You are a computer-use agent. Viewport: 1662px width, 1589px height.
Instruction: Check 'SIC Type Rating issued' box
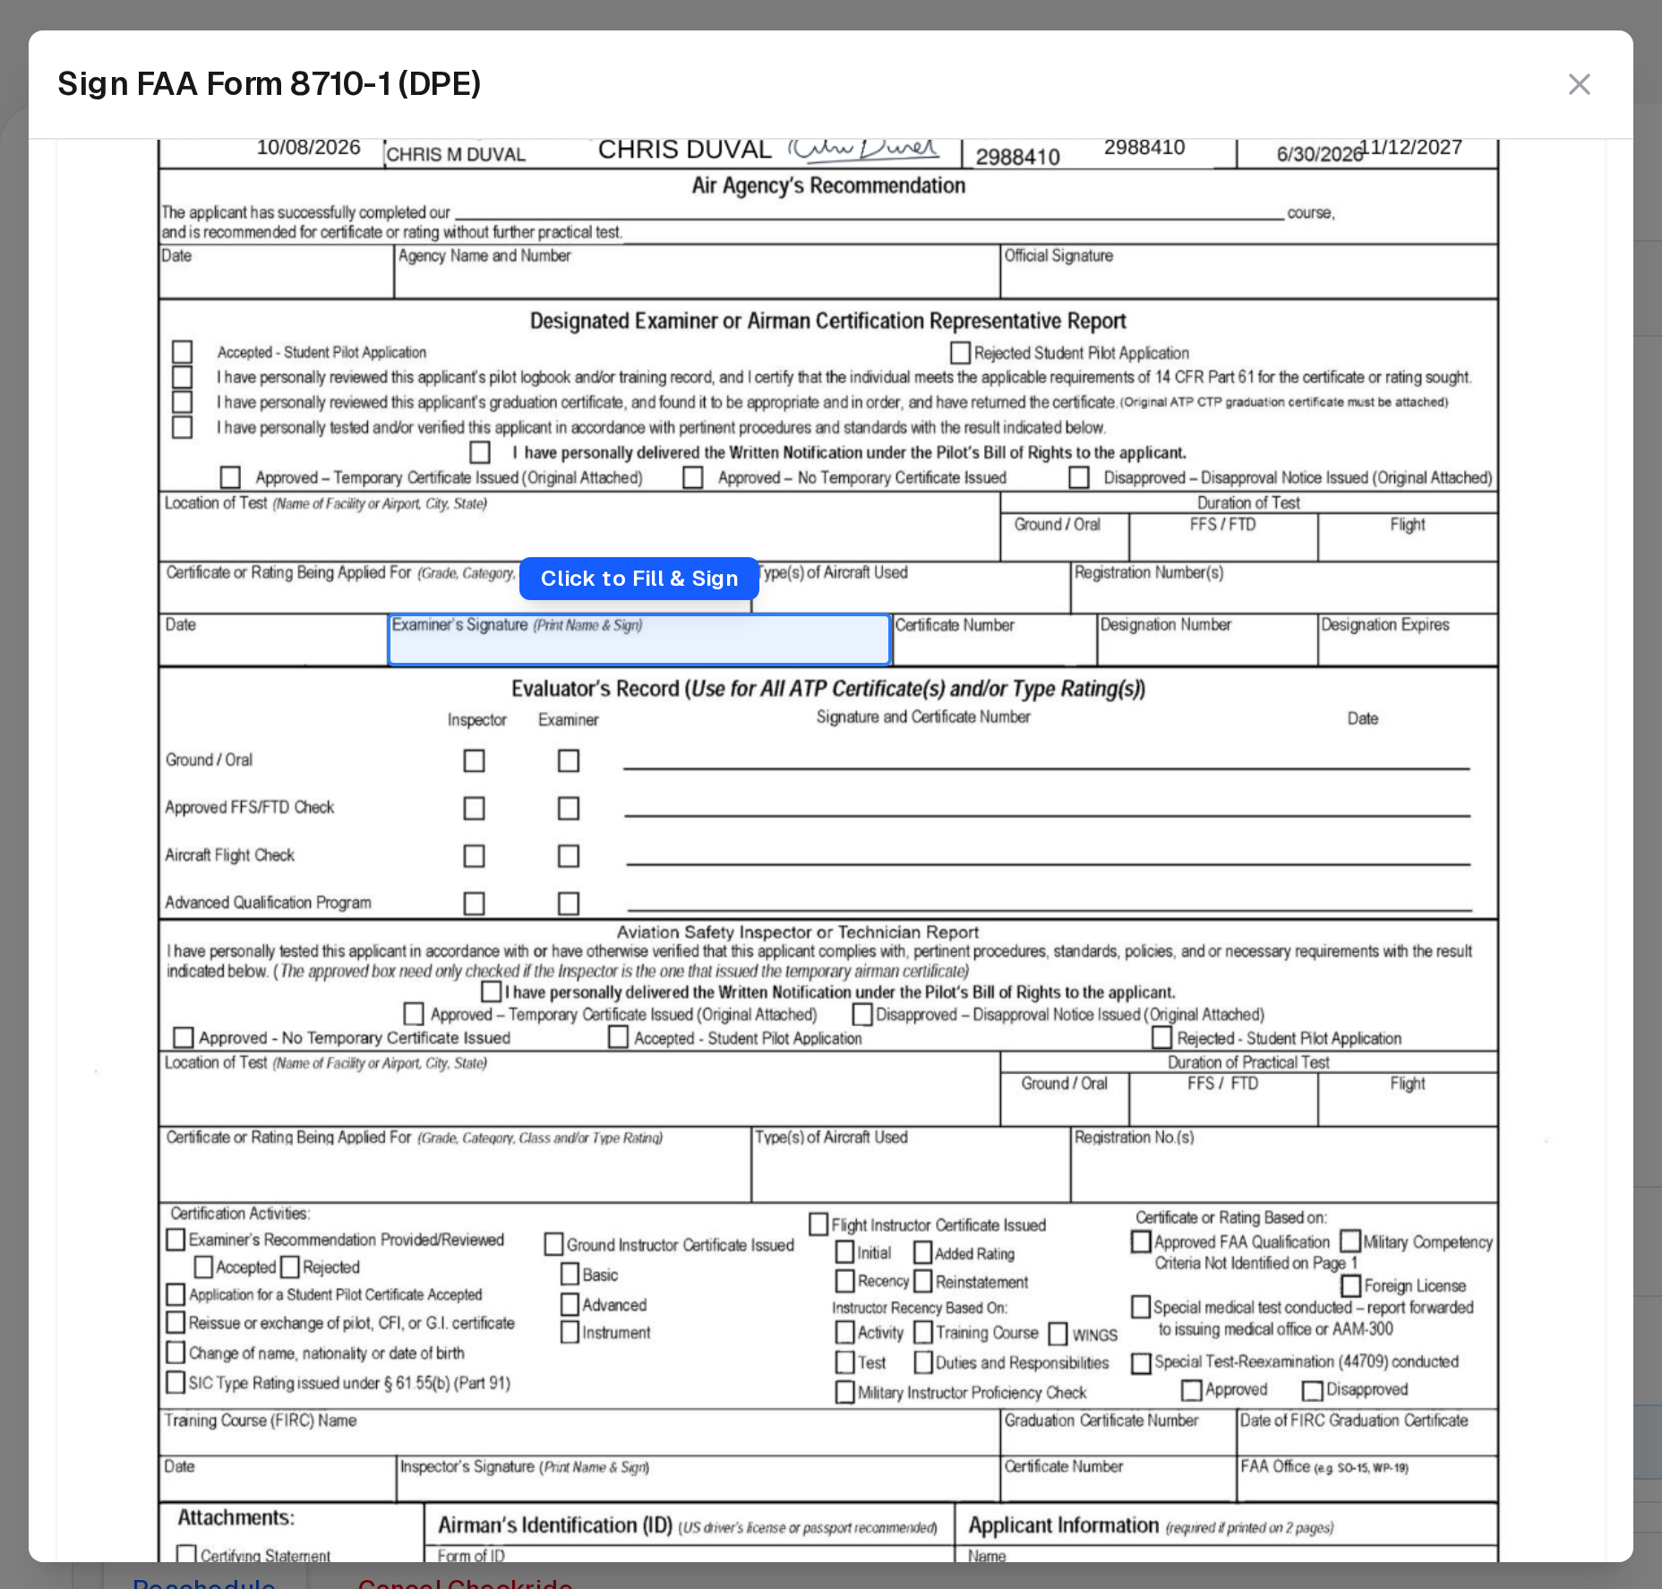(x=176, y=1382)
